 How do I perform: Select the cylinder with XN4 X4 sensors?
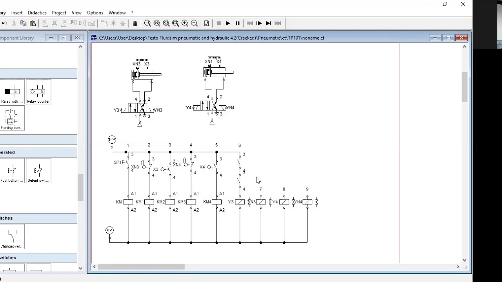click(x=218, y=72)
